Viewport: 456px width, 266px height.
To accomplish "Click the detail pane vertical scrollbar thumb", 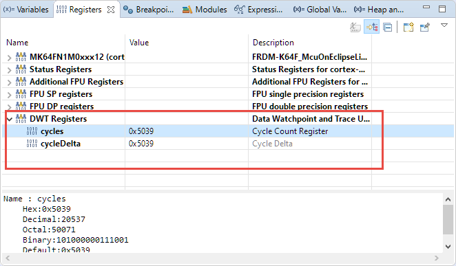I will [448, 219].
